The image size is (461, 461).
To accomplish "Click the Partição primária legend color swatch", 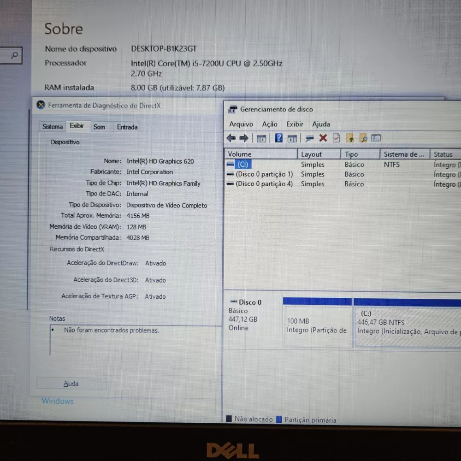I will click(x=279, y=419).
